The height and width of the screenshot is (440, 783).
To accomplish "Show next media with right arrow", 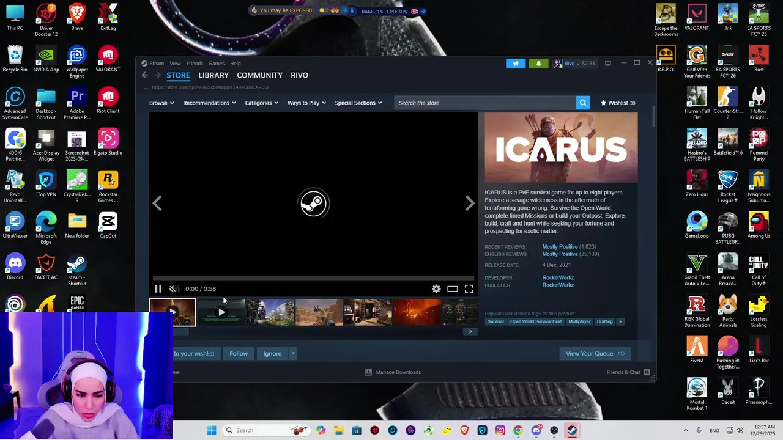I will (x=469, y=204).
